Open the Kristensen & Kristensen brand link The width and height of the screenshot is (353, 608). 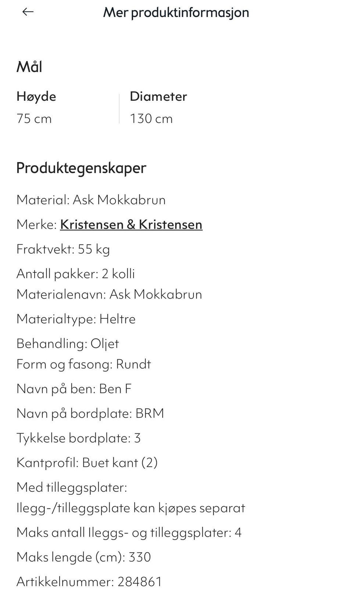(131, 224)
